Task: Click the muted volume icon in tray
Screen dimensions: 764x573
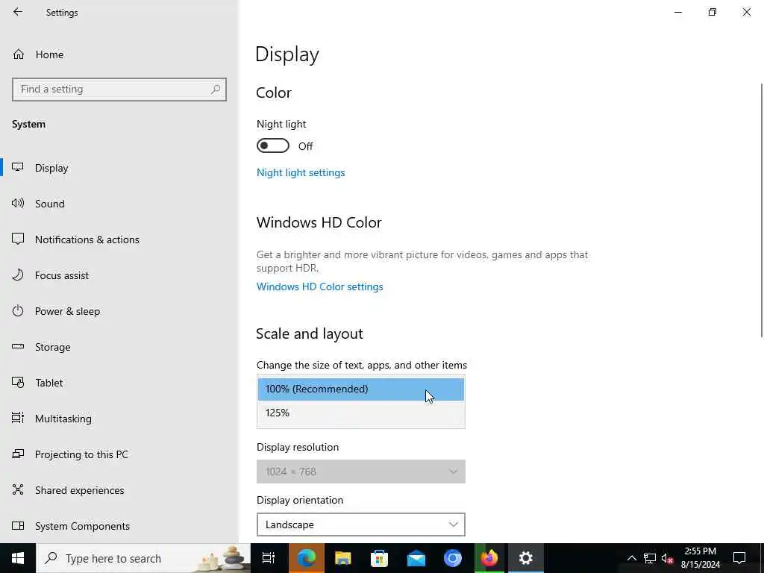Action: pos(668,558)
